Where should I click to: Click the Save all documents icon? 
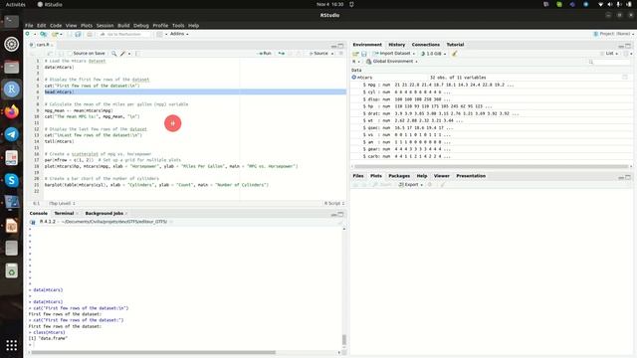pyautogui.click(x=78, y=34)
